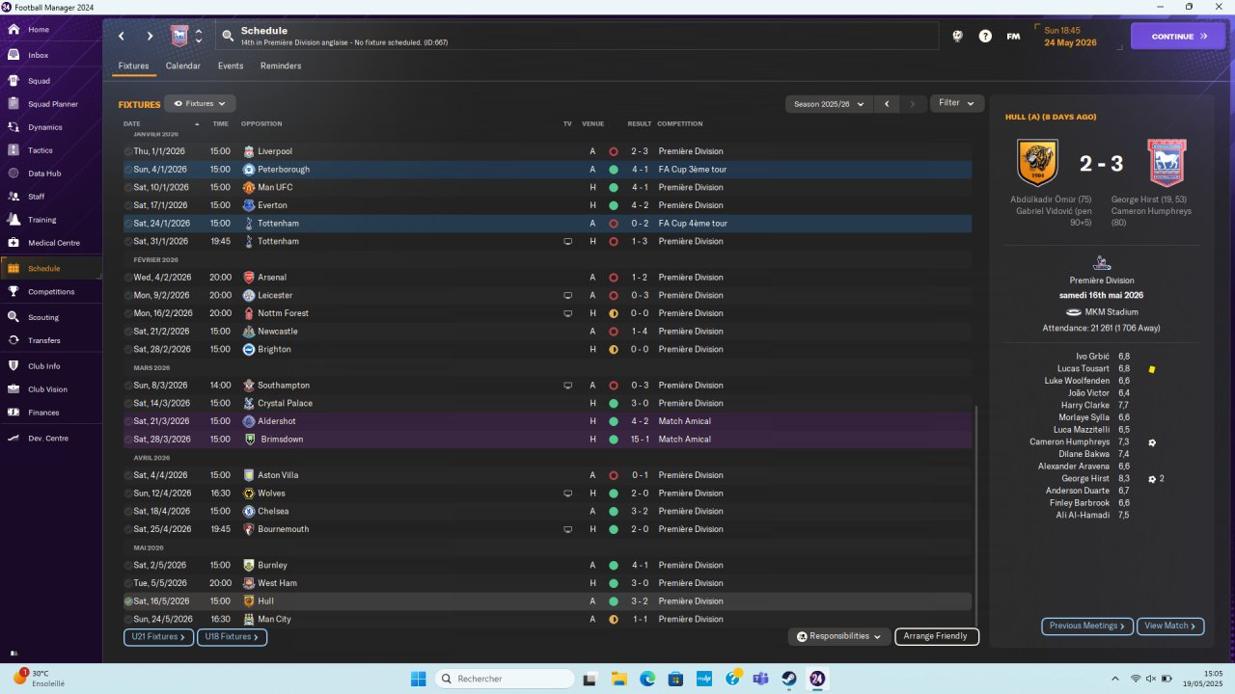Open the Club Vision screen
This screenshot has height=694, width=1235.
pyautogui.click(x=47, y=389)
